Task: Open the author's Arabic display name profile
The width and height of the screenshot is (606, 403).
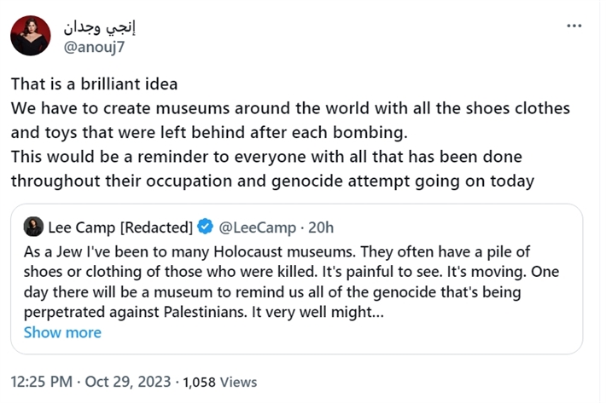Action: pos(102,26)
